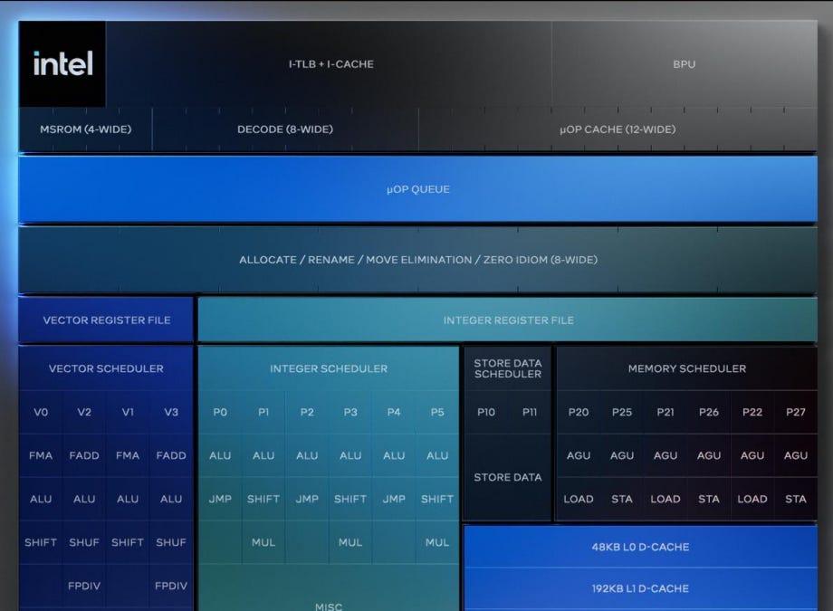Click the 192KB L1 D-CACHE block
The height and width of the screenshot is (611, 833).
641,588
